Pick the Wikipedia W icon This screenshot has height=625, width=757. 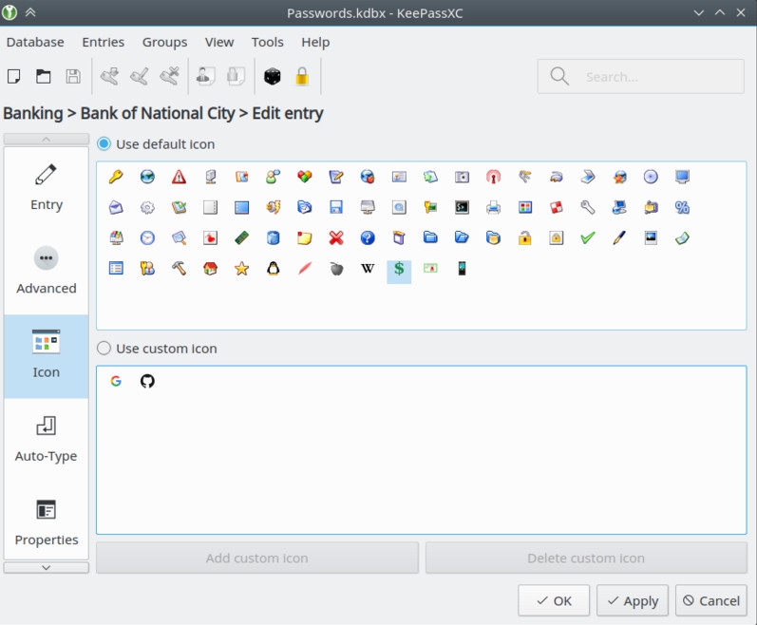(368, 269)
